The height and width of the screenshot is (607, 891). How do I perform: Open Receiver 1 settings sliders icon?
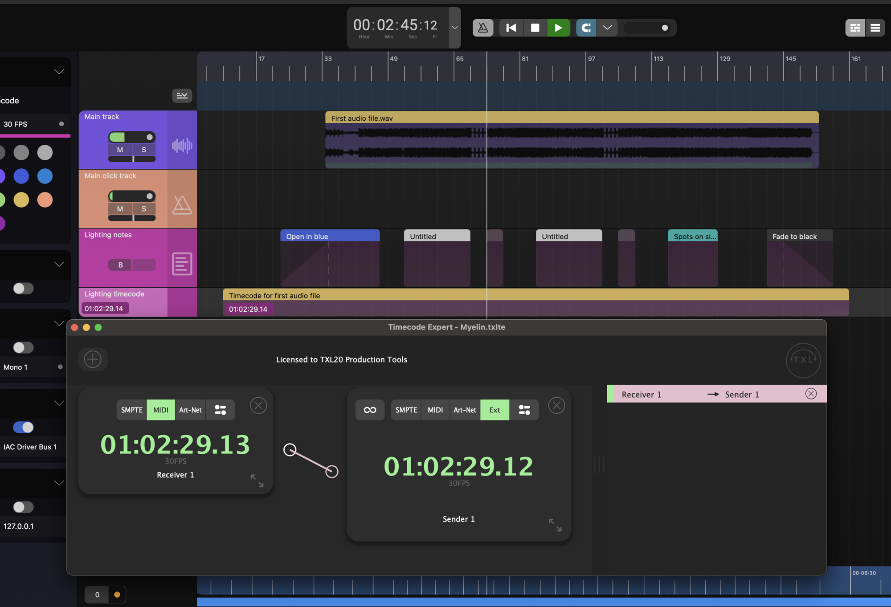point(220,410)
